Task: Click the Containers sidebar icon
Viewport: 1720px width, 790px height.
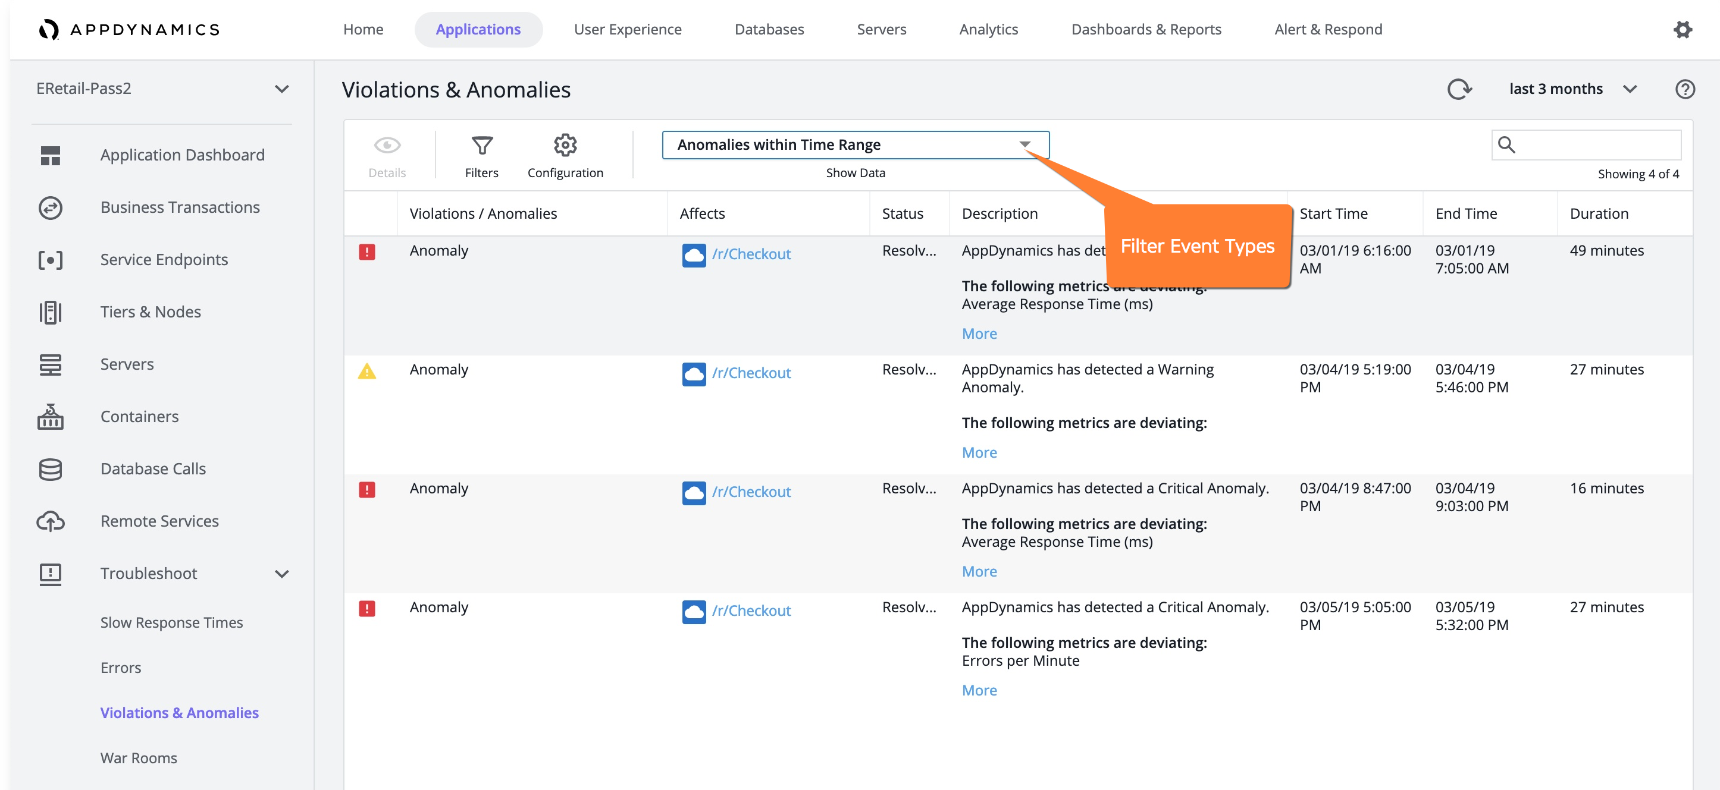Action: point(50,416)
